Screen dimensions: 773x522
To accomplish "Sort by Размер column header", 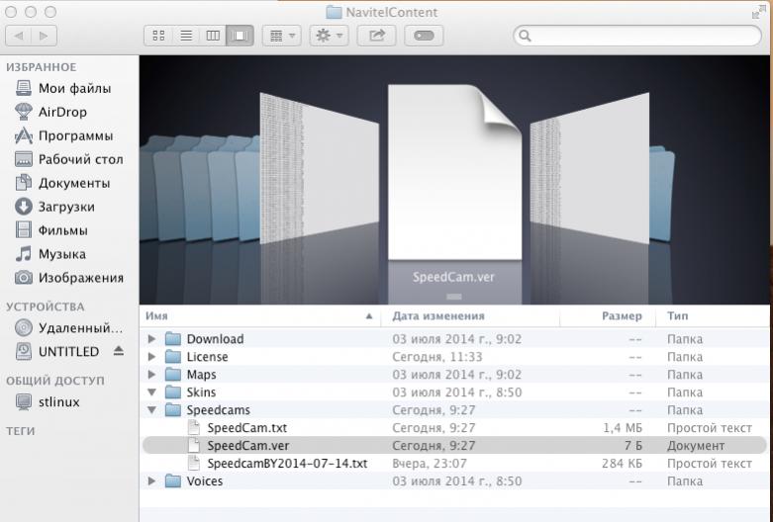I will tap(622, 316).
